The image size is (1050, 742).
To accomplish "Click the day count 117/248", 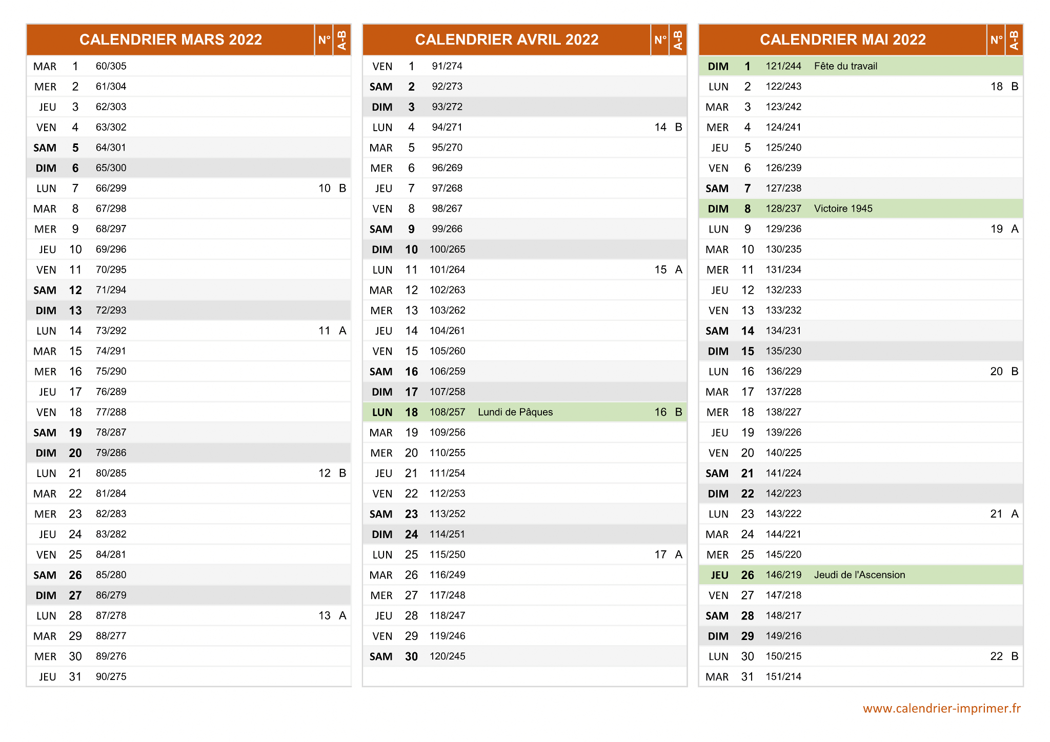I will tap(447, 595).
